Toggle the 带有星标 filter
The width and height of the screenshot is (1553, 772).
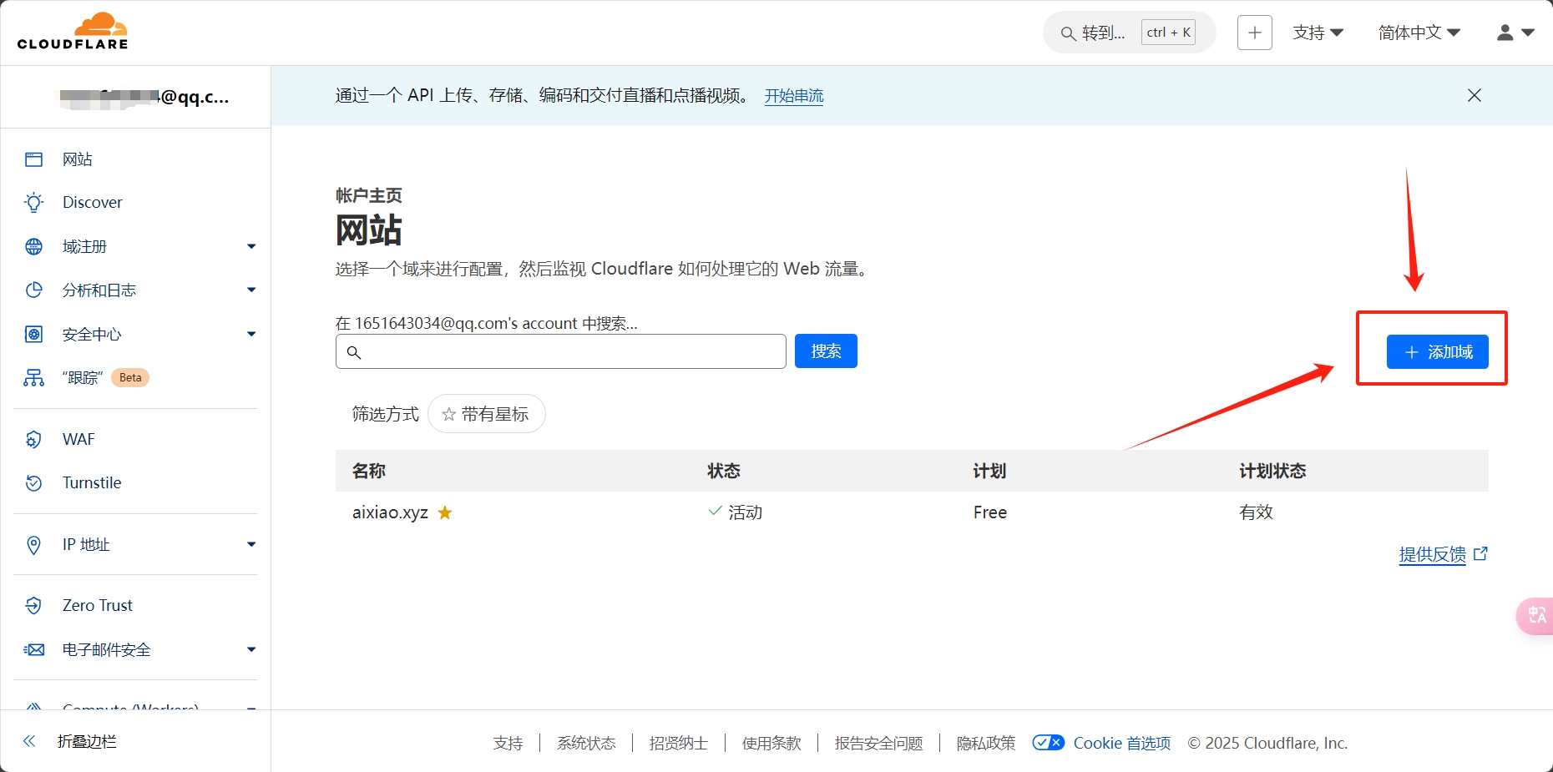pyautogui.click(x=486, y=414)
